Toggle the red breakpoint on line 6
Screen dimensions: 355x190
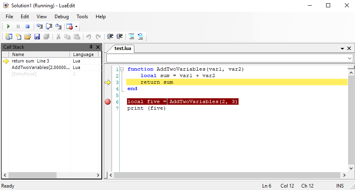[x=108, y=102]
